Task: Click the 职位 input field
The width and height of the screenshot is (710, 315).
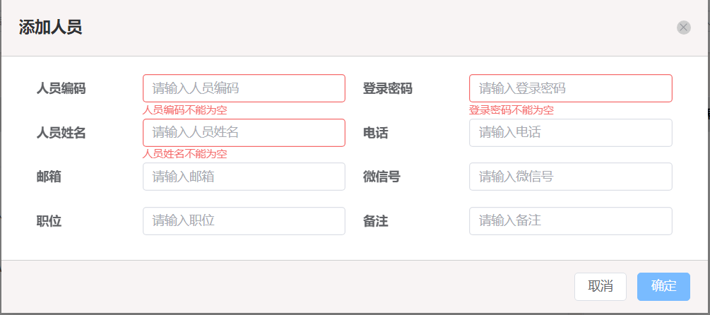Action: click(x=244, y=221)
